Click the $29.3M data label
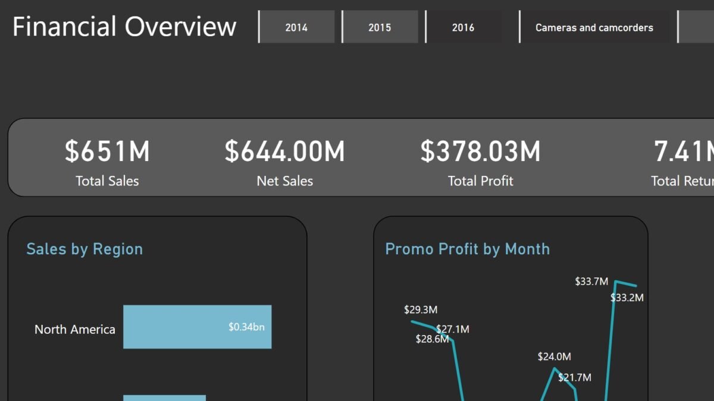This screenshot has width=714, height=401. 421,310
